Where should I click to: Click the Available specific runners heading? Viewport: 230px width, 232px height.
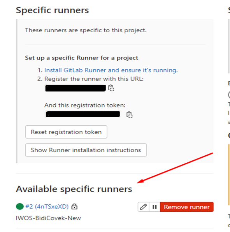click(74, 189)
